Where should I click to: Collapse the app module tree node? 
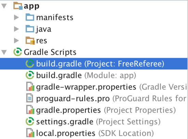tap(4, 6)
